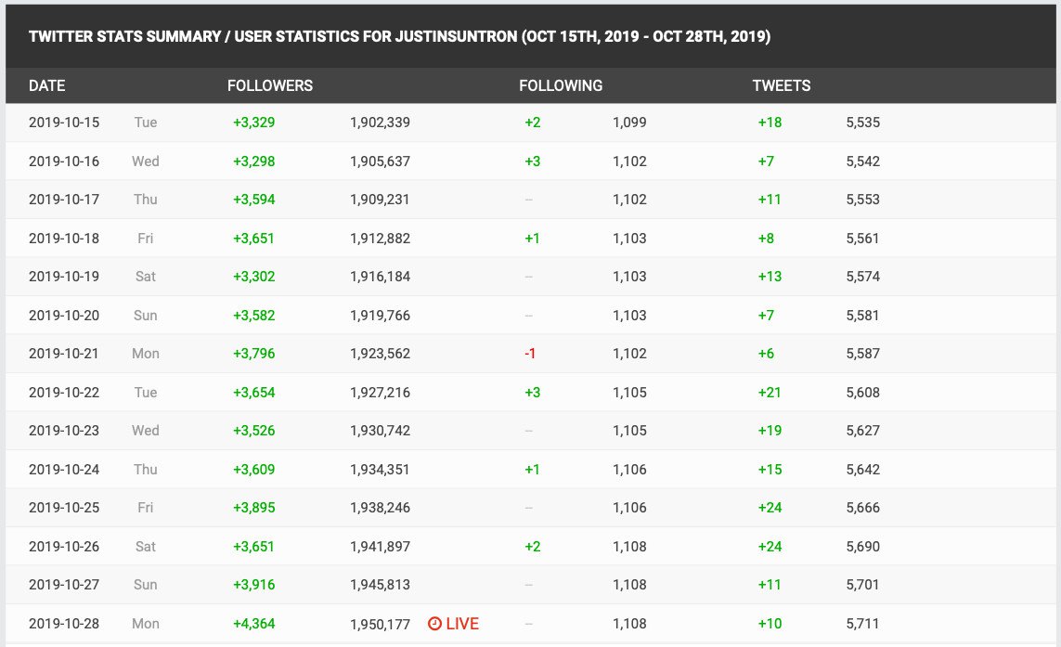Click the live follower total 1,950,177
This screenshot has height=647, width=1061.
click(380, 625)
